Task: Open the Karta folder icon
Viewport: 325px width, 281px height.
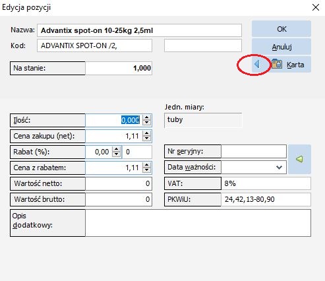Action: click(x=277, y=64)
